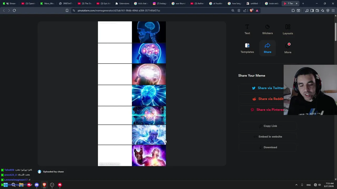Click the uploader avatar next to chase
The width and height of the screenshot is (337, 189).
pyautogui.click(x=39, y=172)
